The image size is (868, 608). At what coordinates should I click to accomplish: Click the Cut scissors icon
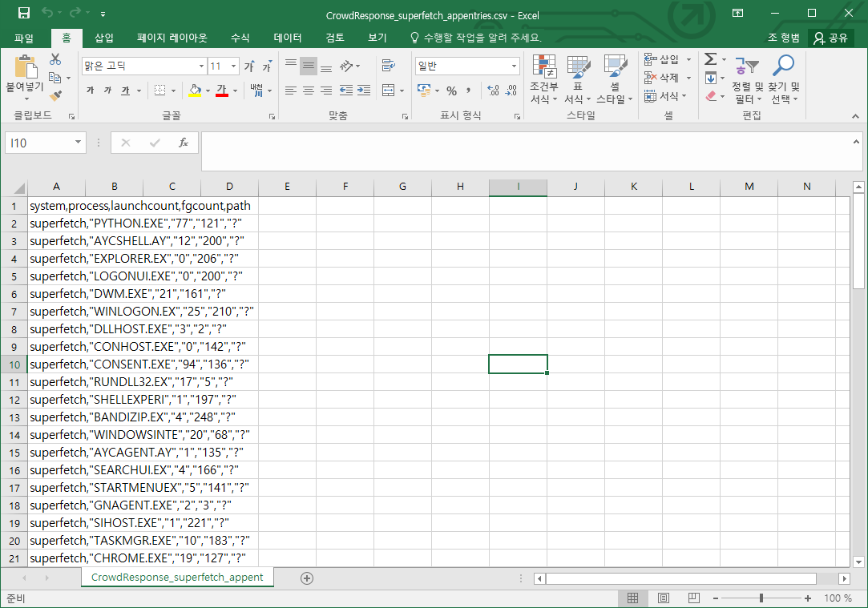coord(55,59)
